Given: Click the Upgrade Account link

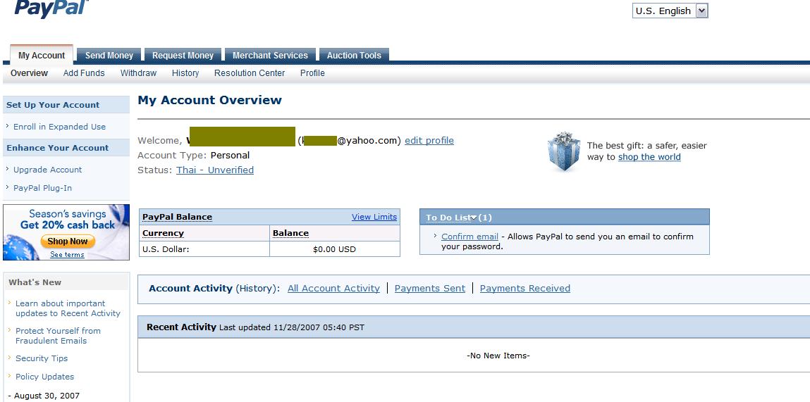Looking at the screenshot, I should pos(47,169).
